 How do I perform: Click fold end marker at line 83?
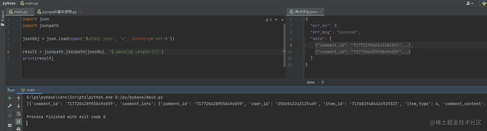point(304,65)
